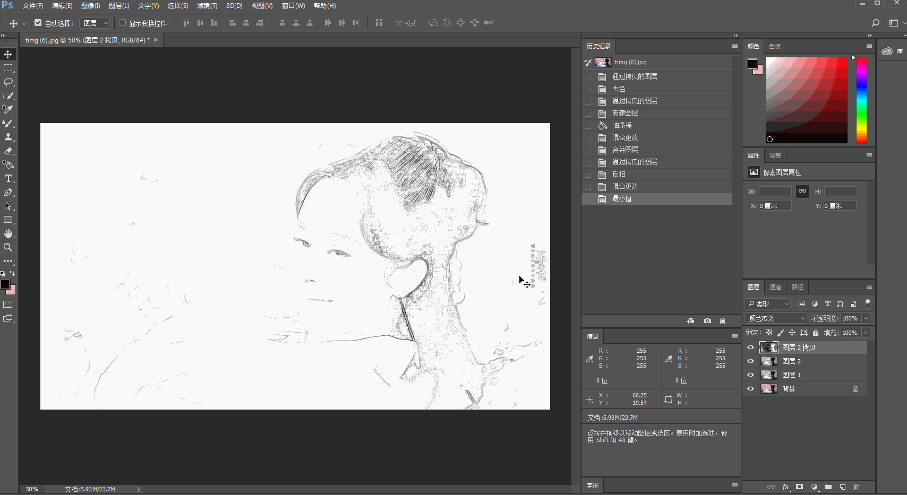Viewport: 907px width, 495px height.
Task: Select the Zoom tool
Action: (8, 247)
